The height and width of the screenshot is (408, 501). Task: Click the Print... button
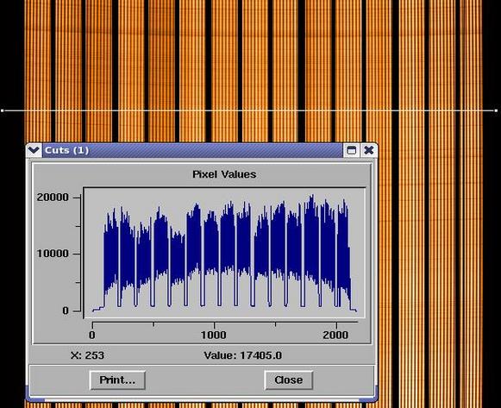coord(117,380)
